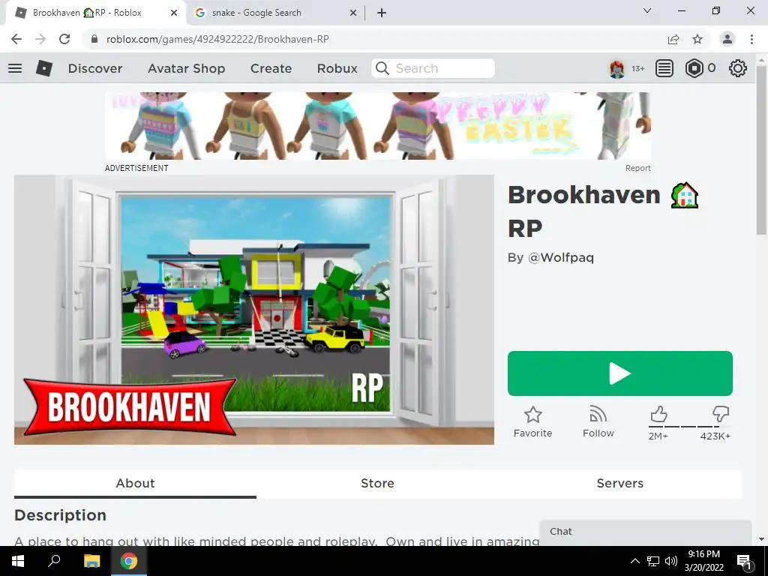768x576 pixels.
Task: Click the Description heading text
Action: coord(60,515)
